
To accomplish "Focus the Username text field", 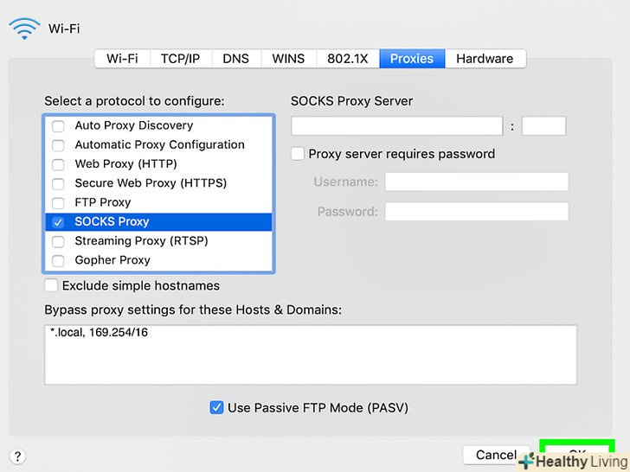I will tap(476, 182).
